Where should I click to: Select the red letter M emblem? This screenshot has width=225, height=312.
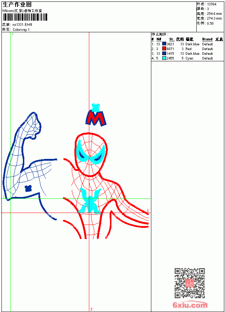pyautogui.click(x=96, y=118)
